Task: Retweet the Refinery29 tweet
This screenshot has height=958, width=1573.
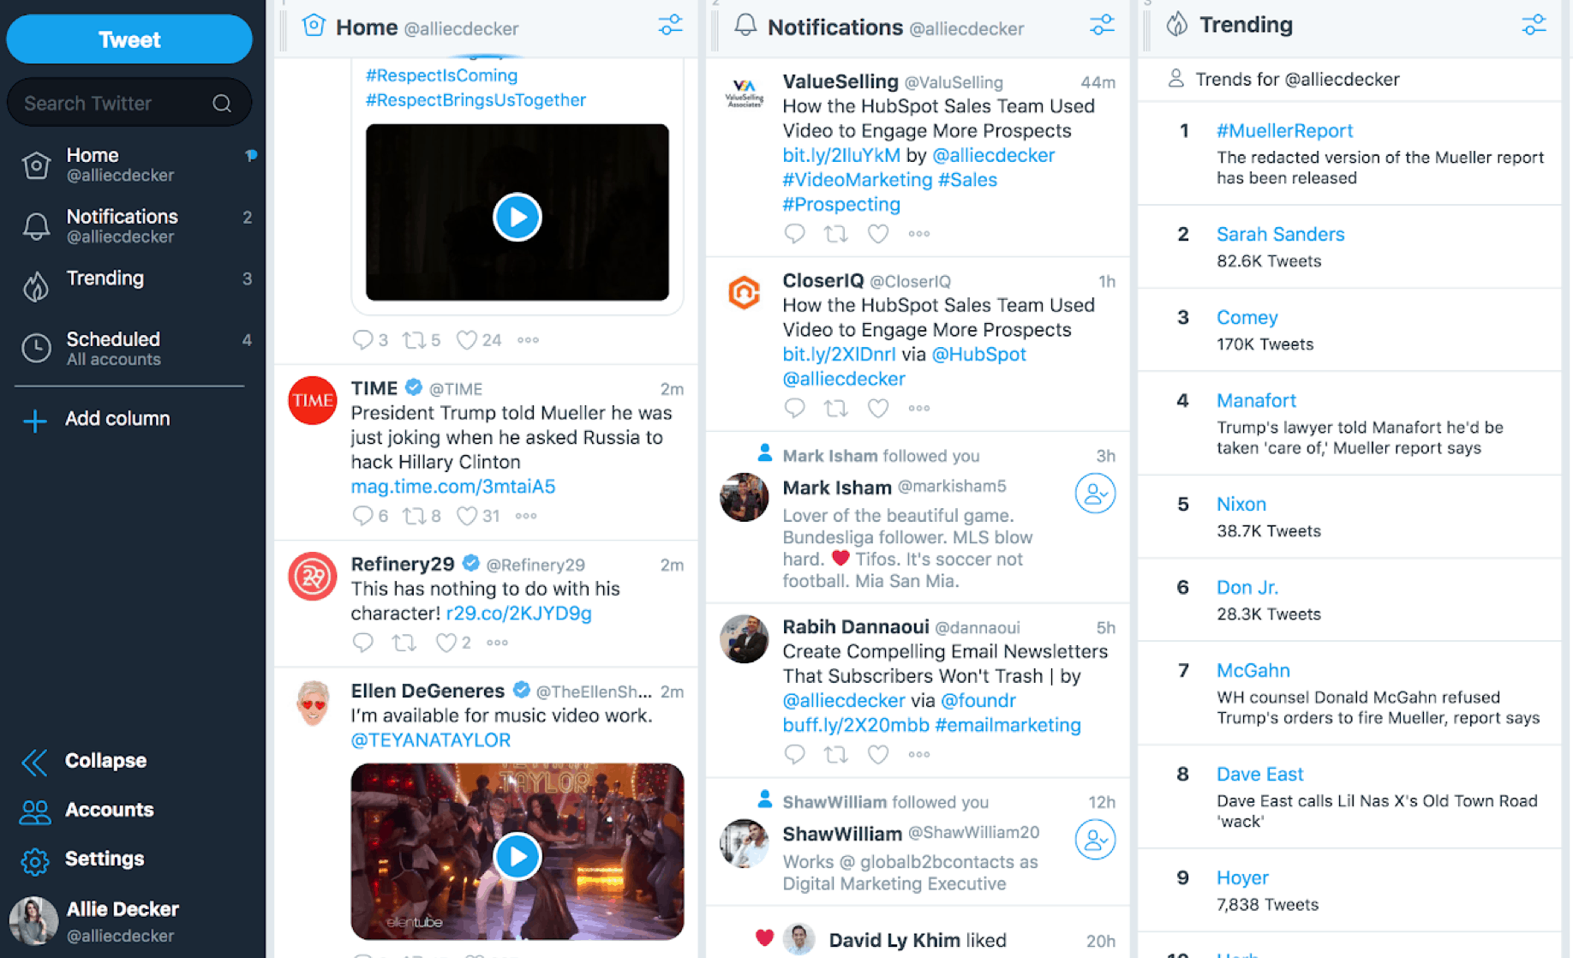Action: (x=404, y=643)
